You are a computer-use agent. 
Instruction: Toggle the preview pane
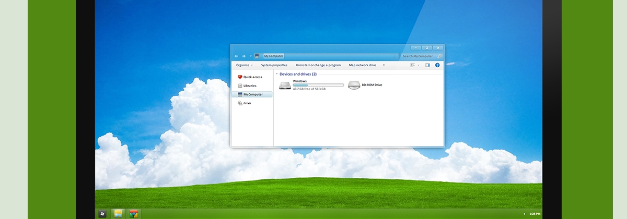coord(427,65)
